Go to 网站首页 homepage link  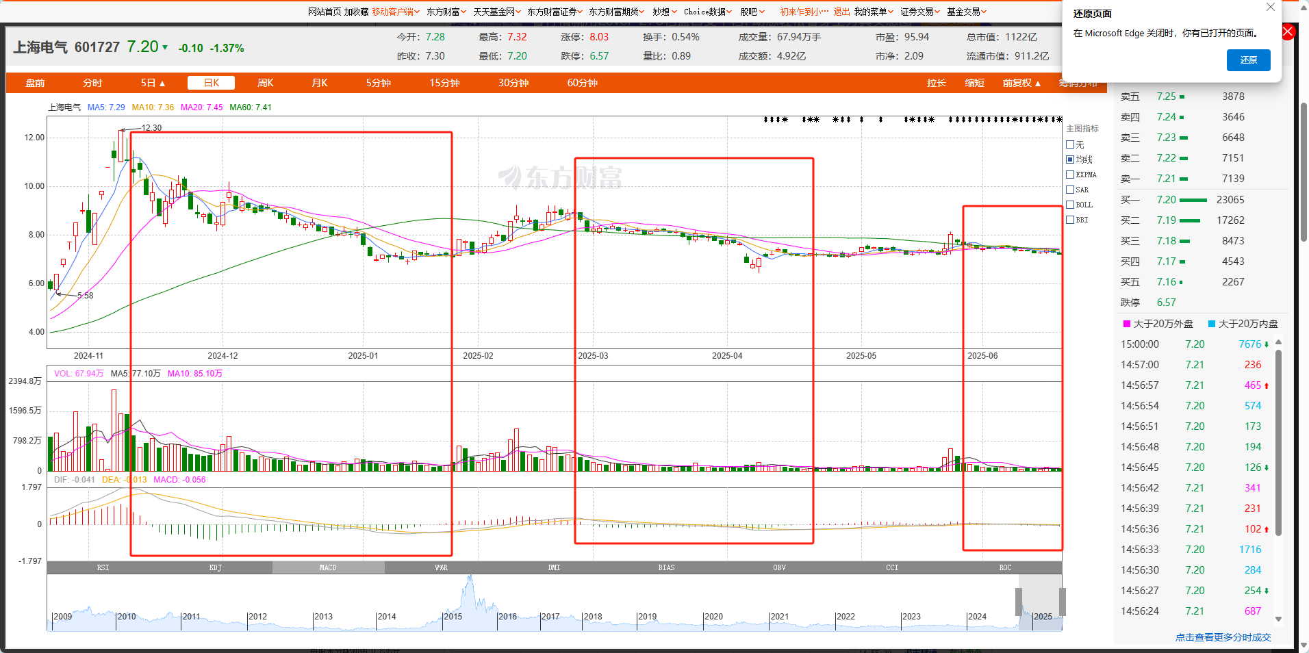(325, 12)
